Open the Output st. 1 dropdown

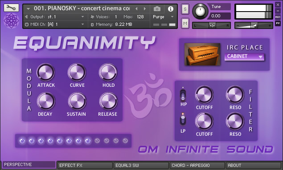(x=54, y=17)
